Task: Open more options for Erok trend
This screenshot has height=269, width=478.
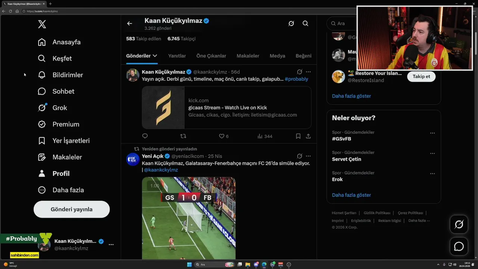Action: (432, 174)
